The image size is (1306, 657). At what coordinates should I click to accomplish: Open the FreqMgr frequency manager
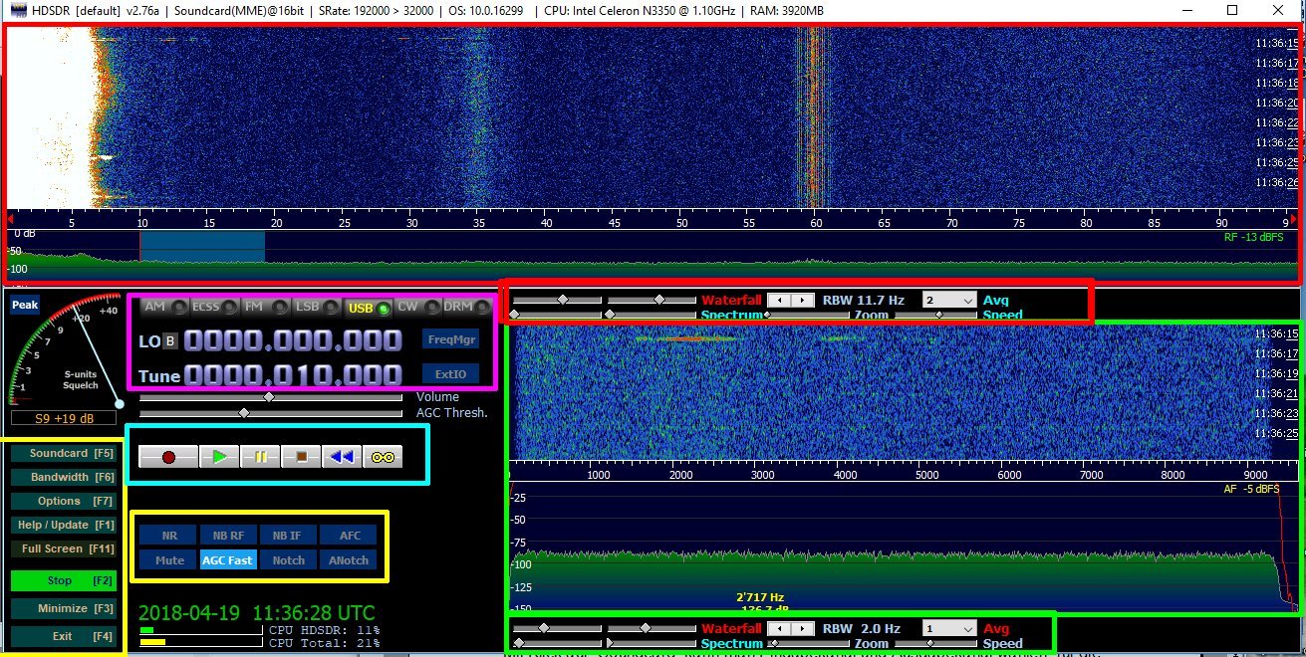pos(449,339)
